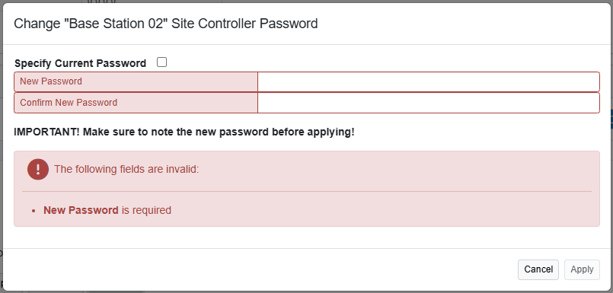613x293 pixels.
Task: Click the "New Password" field label cell
Action: [x=136, y=81]
